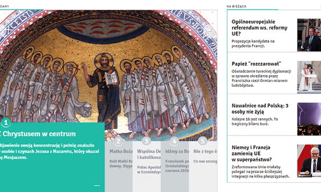Click the Pope photo thumbnail
Viewport: 321px width, 192px height.
click(309, 77)
